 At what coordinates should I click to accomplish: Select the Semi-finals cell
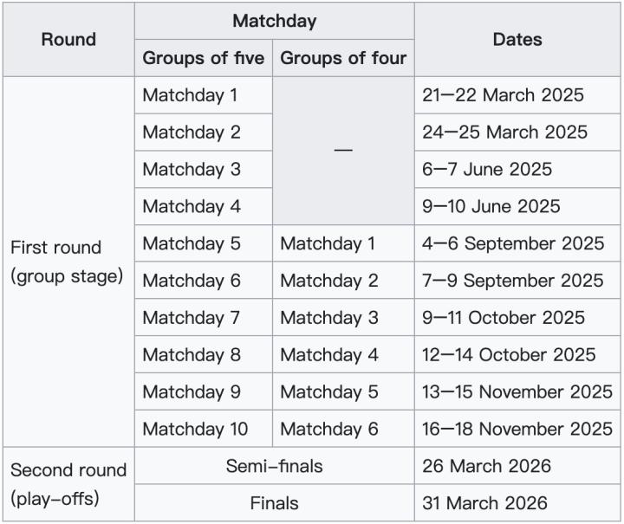[274, 466]
